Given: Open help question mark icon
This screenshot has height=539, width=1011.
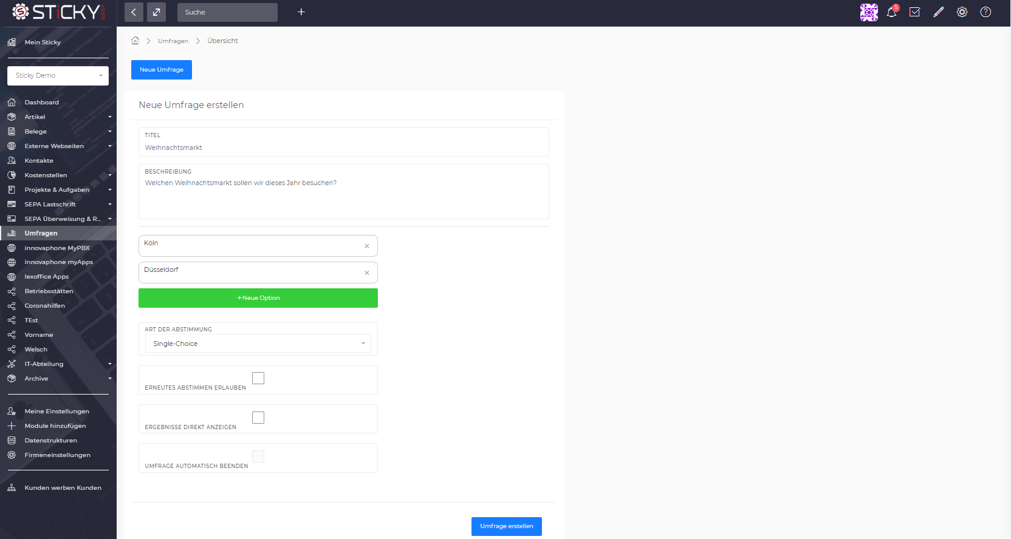Looking at the screenshot, I should pos(985,12).
